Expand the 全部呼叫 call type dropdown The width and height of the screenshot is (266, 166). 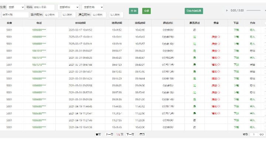pyautogui.click(x=68, y=7)
